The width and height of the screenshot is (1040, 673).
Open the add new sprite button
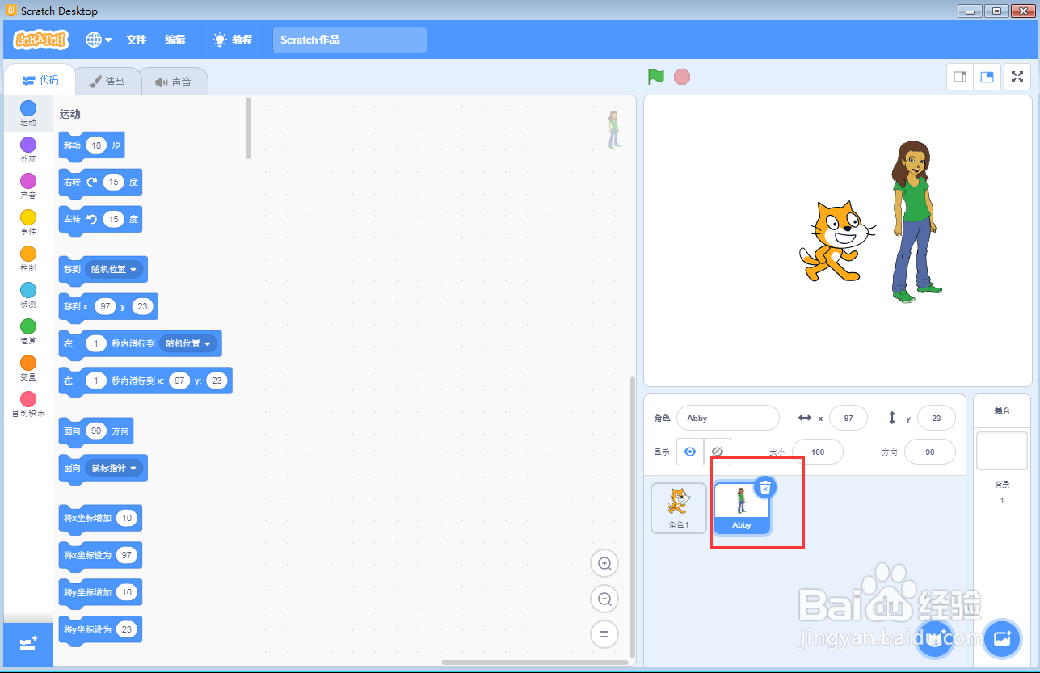point(934,638)
